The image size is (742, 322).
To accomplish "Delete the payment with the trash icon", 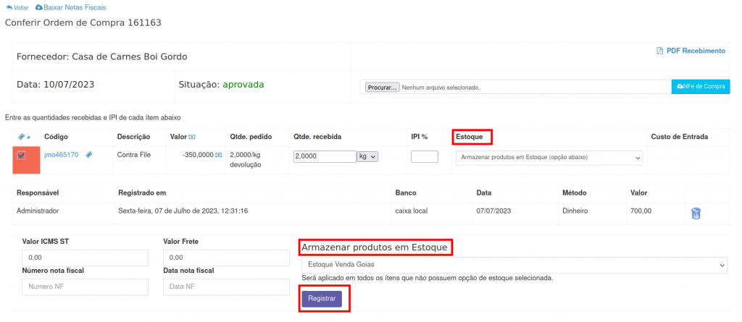I will [696, 213].
